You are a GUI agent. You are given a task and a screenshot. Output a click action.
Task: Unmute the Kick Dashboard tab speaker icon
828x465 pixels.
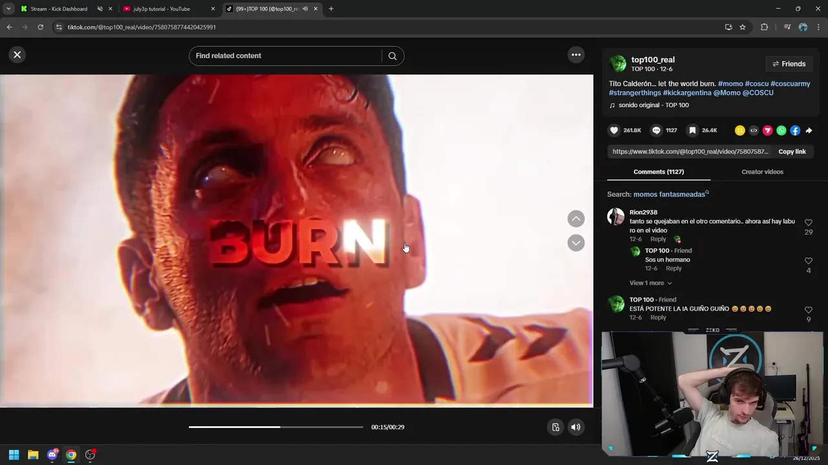100,9
